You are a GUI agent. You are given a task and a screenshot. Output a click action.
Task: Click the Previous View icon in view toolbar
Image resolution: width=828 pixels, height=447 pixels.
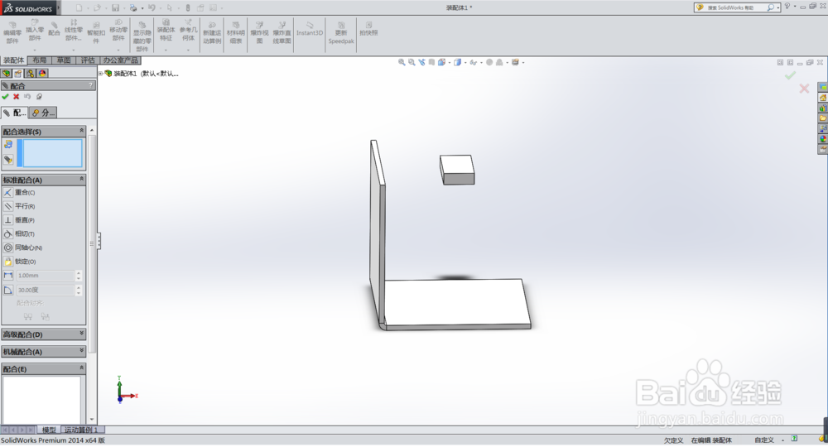tap(421, 62)
